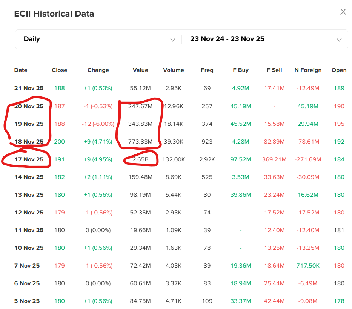Click the 773.83M value on 18 Nov
Viewport: 352px width, 309px height.
tap(140, 142)
